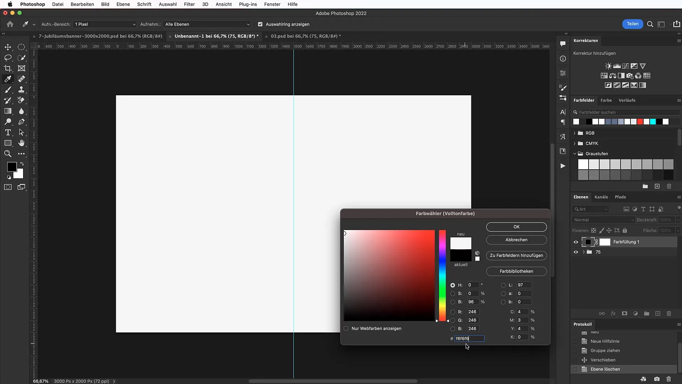Select the Crop tool
682x384 pixels.
[x=8, y=68]
